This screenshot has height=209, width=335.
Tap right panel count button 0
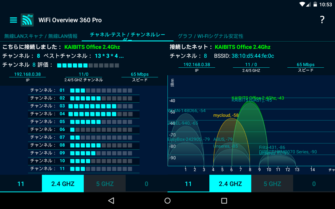pos(314,184)
